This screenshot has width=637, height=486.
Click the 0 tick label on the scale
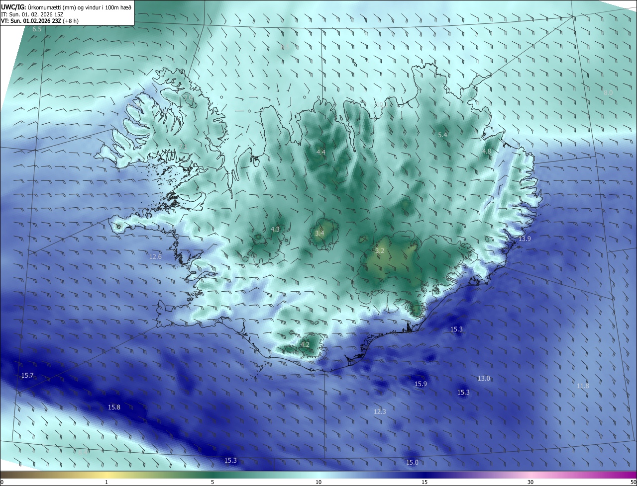(2, 482)
